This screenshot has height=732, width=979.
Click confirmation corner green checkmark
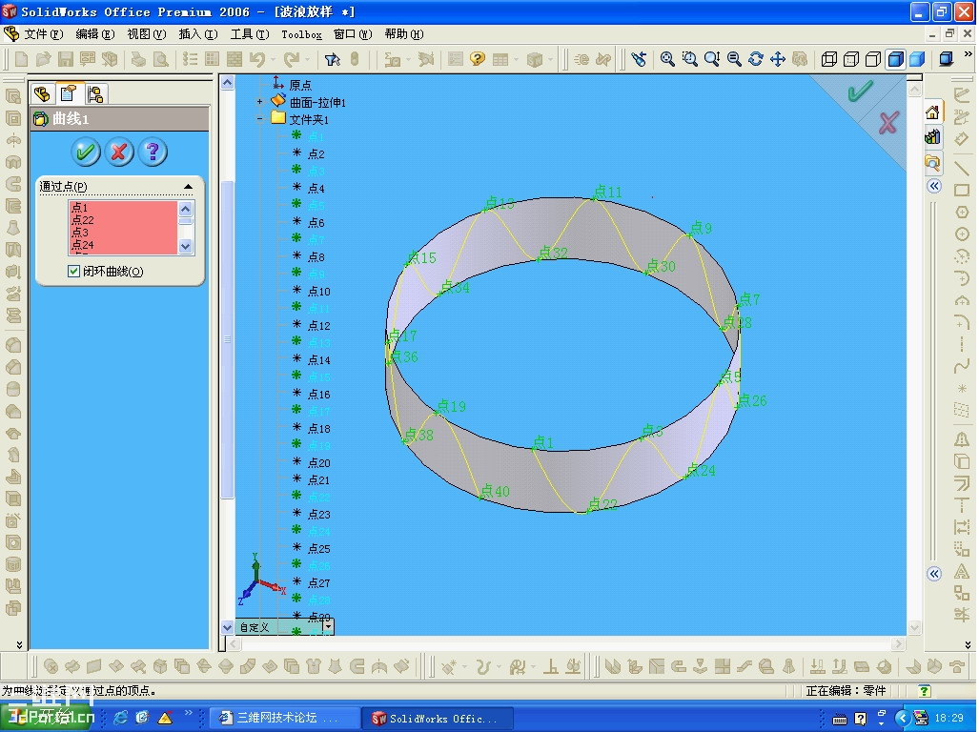861,91
